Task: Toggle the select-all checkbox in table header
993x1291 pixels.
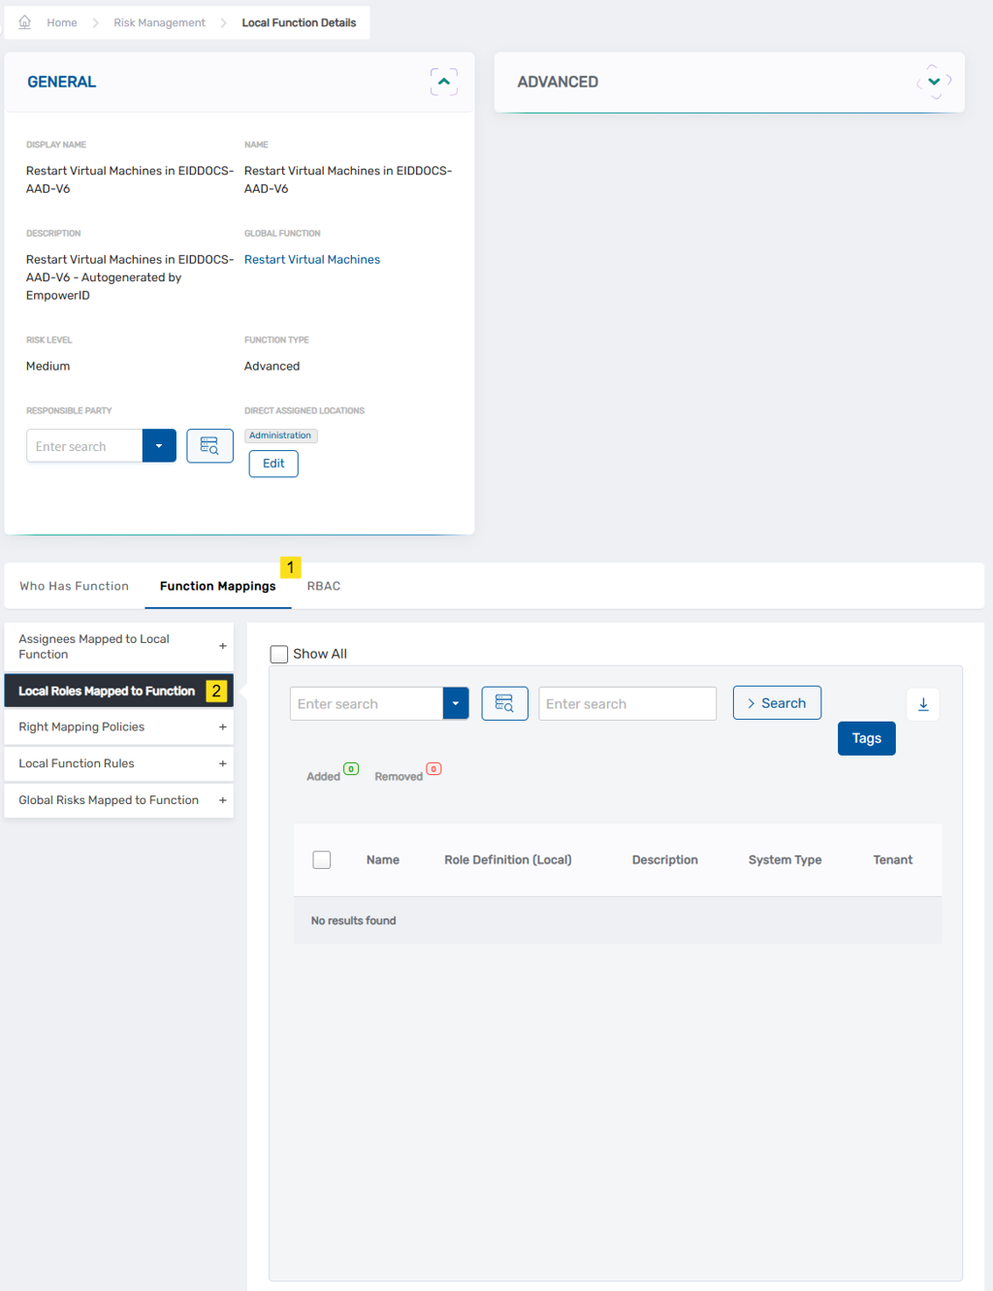Action: 322,859
